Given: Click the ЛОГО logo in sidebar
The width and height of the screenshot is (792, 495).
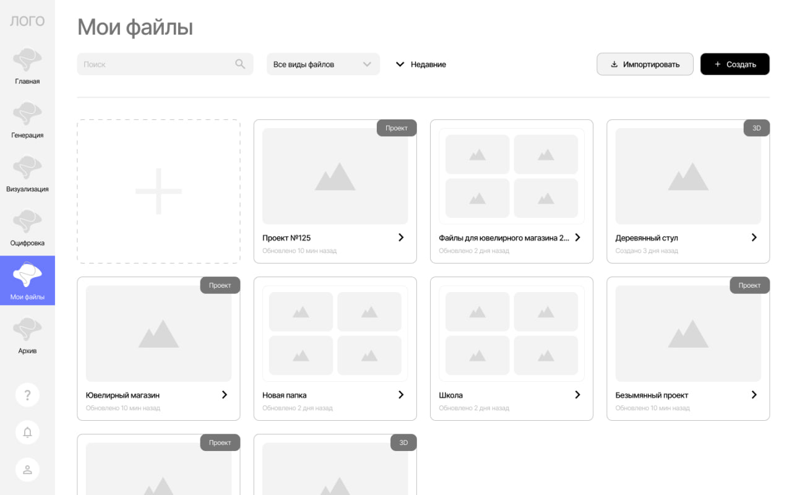Looking at the screenshot, I should (27, 21).
